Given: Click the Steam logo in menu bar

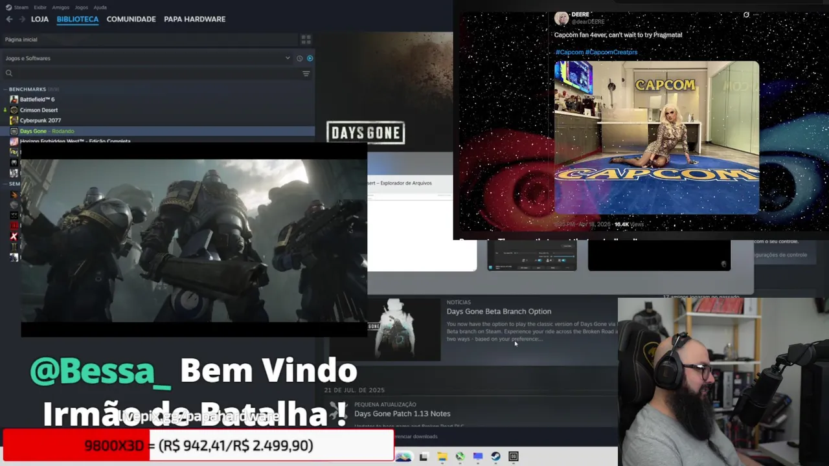Looking at the screenshot, I should [8, 7].
